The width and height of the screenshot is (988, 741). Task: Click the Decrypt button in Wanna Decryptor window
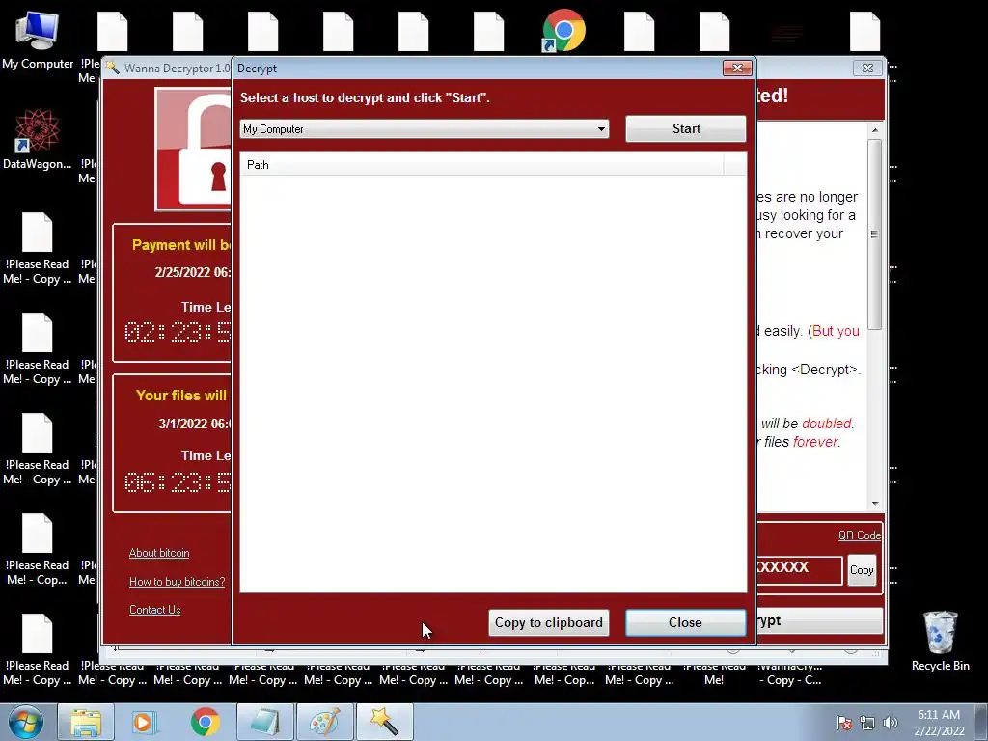point(819,621)
